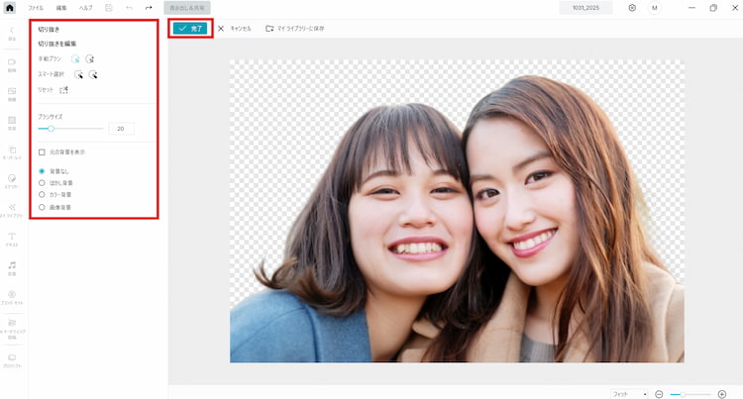Click the save floppy-disk icon
Image resolution: width=743 pixels, height=399 pixels.
pyautogui.click(x=109, y=8)
